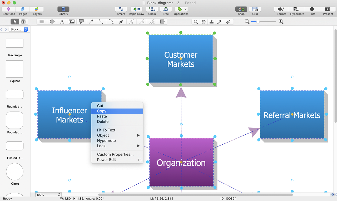The height and width of the screenshot is (201, 337).
Task: Open the Operations dropdown arrow
Action: tap(186, 9)
